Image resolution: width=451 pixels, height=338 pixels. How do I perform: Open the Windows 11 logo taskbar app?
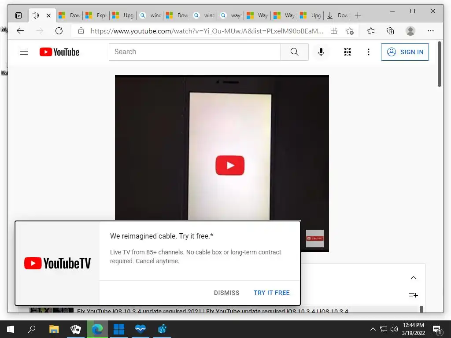pos(119,329)
